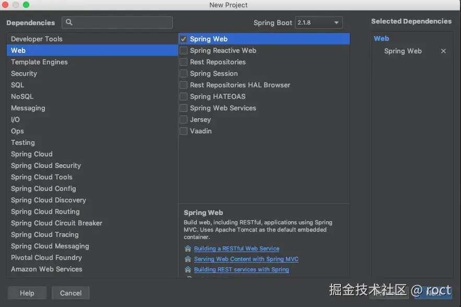Enable the Jersey dependency checkbox

(183, 119)
